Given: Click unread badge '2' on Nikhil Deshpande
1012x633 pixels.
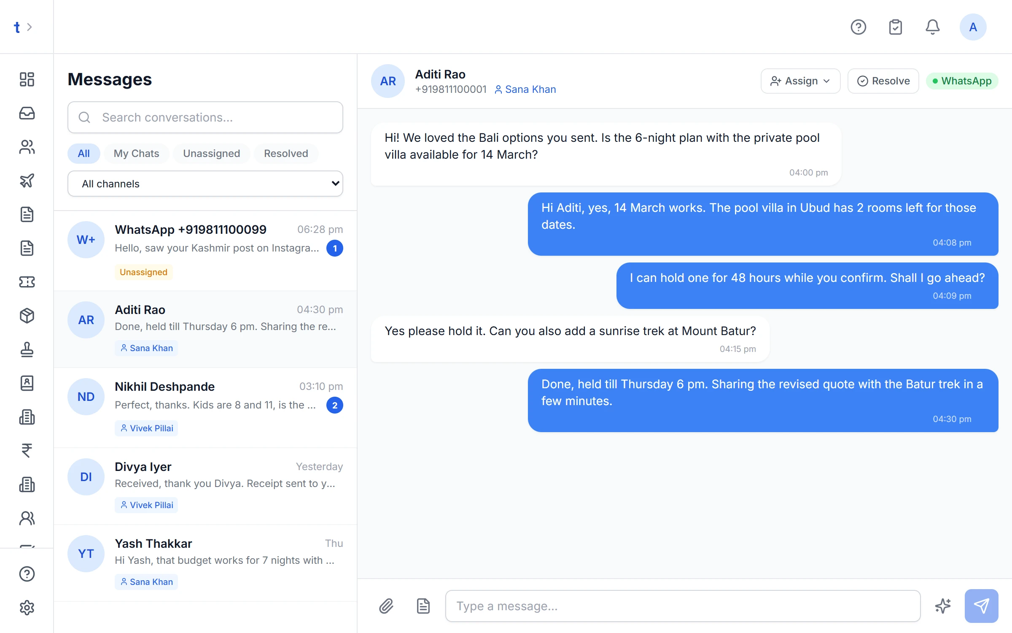Looking at the screenshot, I should [335, 405].
